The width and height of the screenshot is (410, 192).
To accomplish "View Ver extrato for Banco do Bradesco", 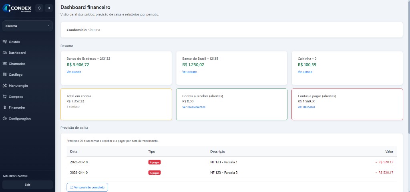I will [74, 72].
